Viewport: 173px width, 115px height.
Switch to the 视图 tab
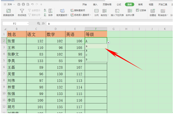[x=151, y=5]
